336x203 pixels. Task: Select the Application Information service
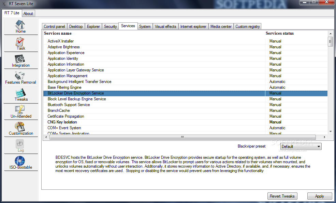click(x=185, y=64)
